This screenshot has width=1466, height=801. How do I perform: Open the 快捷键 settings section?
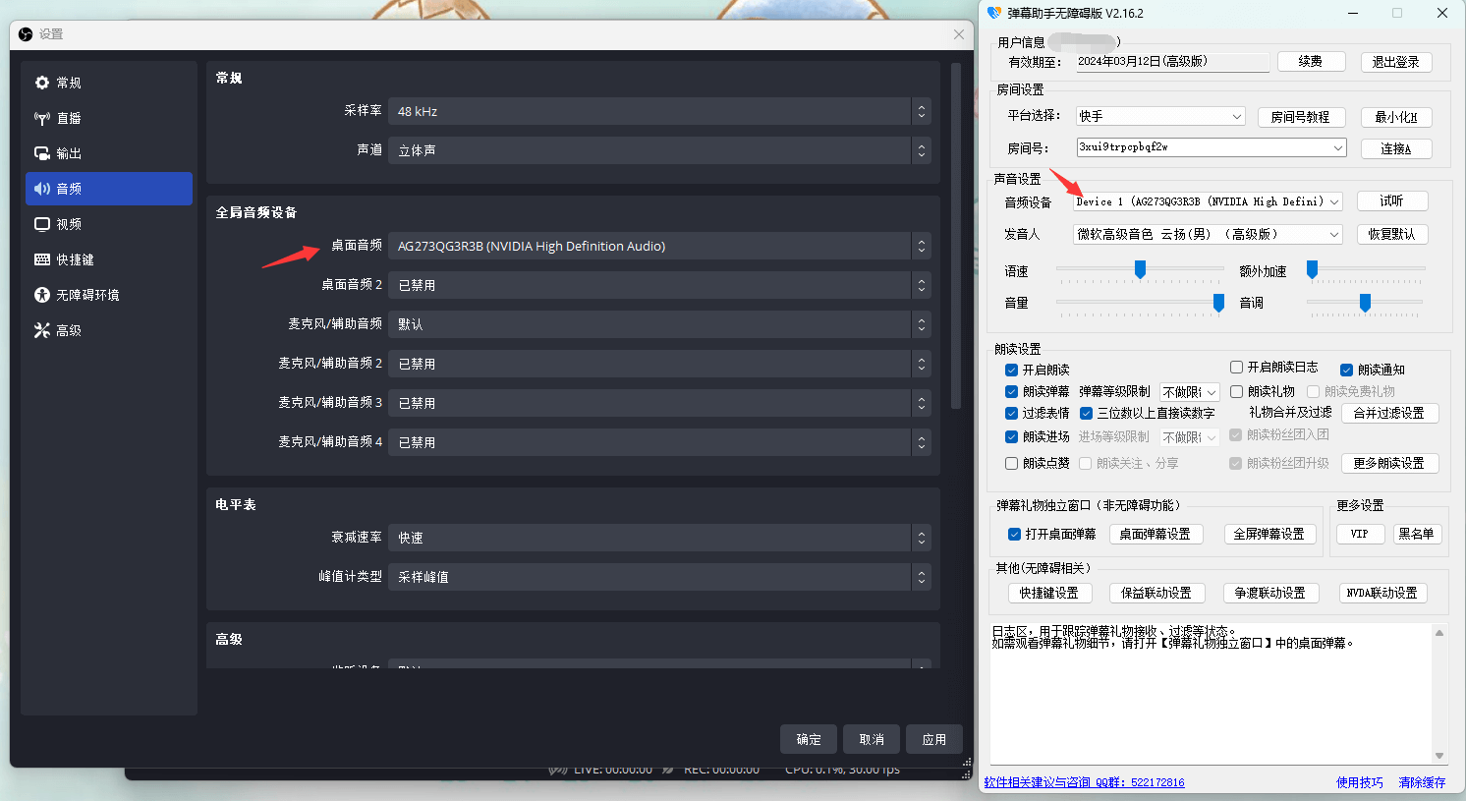[x=108, y=259]
